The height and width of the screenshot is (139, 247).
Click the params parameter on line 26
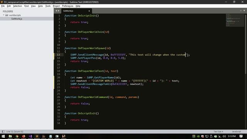pyautogui.click(x=133, y=97)
